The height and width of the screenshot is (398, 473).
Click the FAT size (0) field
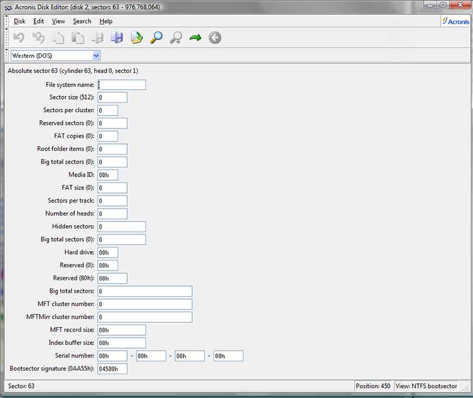coord(112,188)
